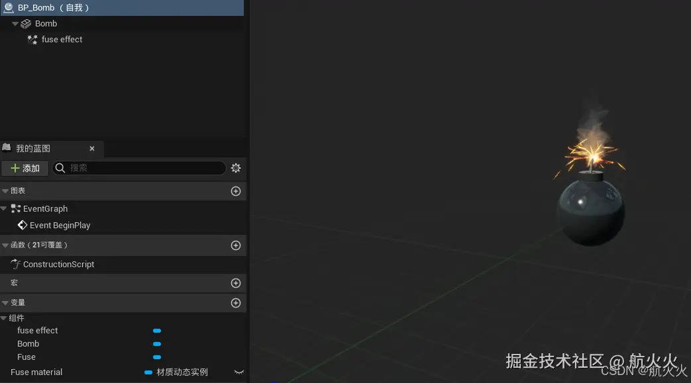Close the 我的蓝图 tab

pyautogui.click(x=92, y=148)
